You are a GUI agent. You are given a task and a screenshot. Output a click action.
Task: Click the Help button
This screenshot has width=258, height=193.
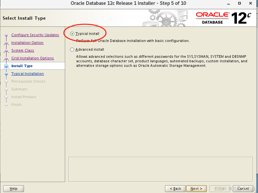[x=14, y=188]
